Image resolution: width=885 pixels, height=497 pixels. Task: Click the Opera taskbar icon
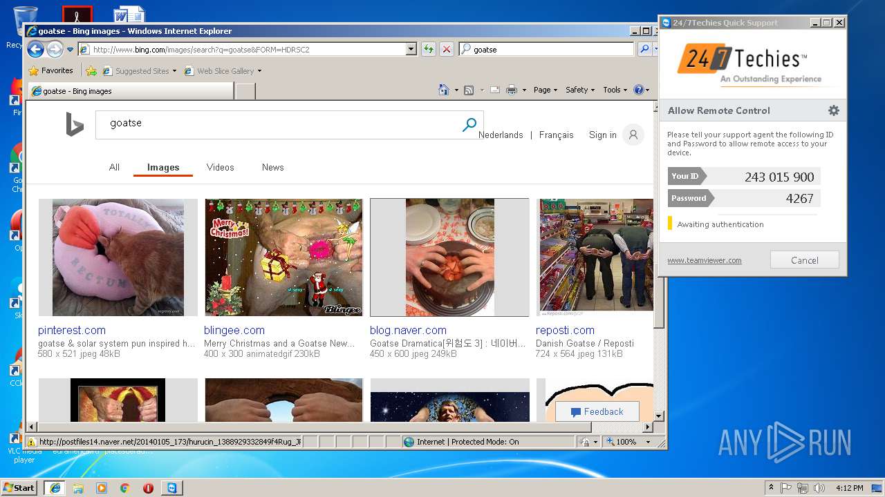coord(148,488)
